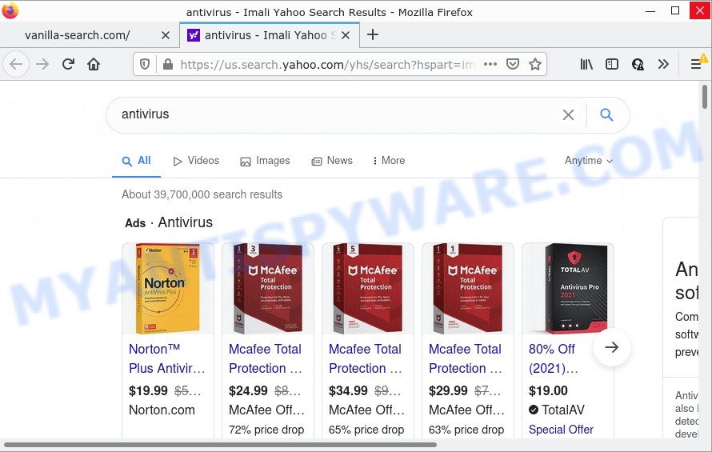The width and height of the screenshot is (712, 452).
Task: Select the antivirus Imali Yahoo tab
Action: [270, 35]
